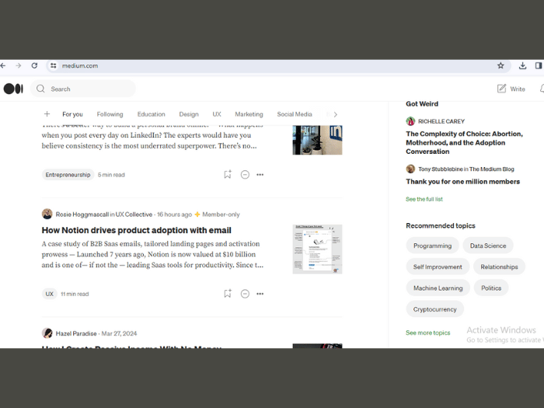
Task: Open notifications bell icon
Action: [x=542, y=89]
